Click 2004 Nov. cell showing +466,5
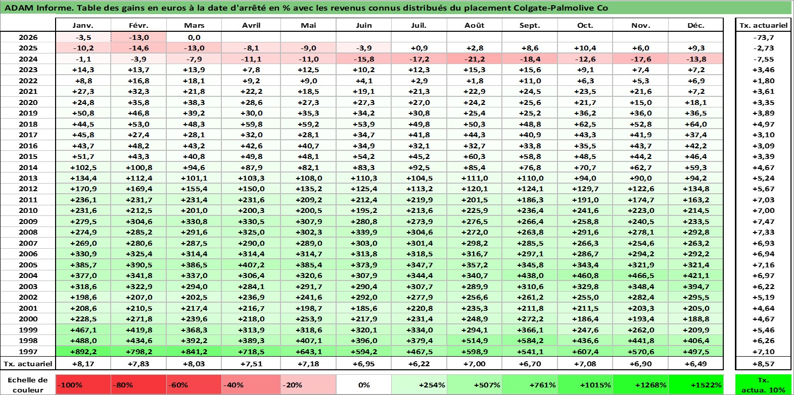Screen dimensions: 794x395 [x=640, y=275]
